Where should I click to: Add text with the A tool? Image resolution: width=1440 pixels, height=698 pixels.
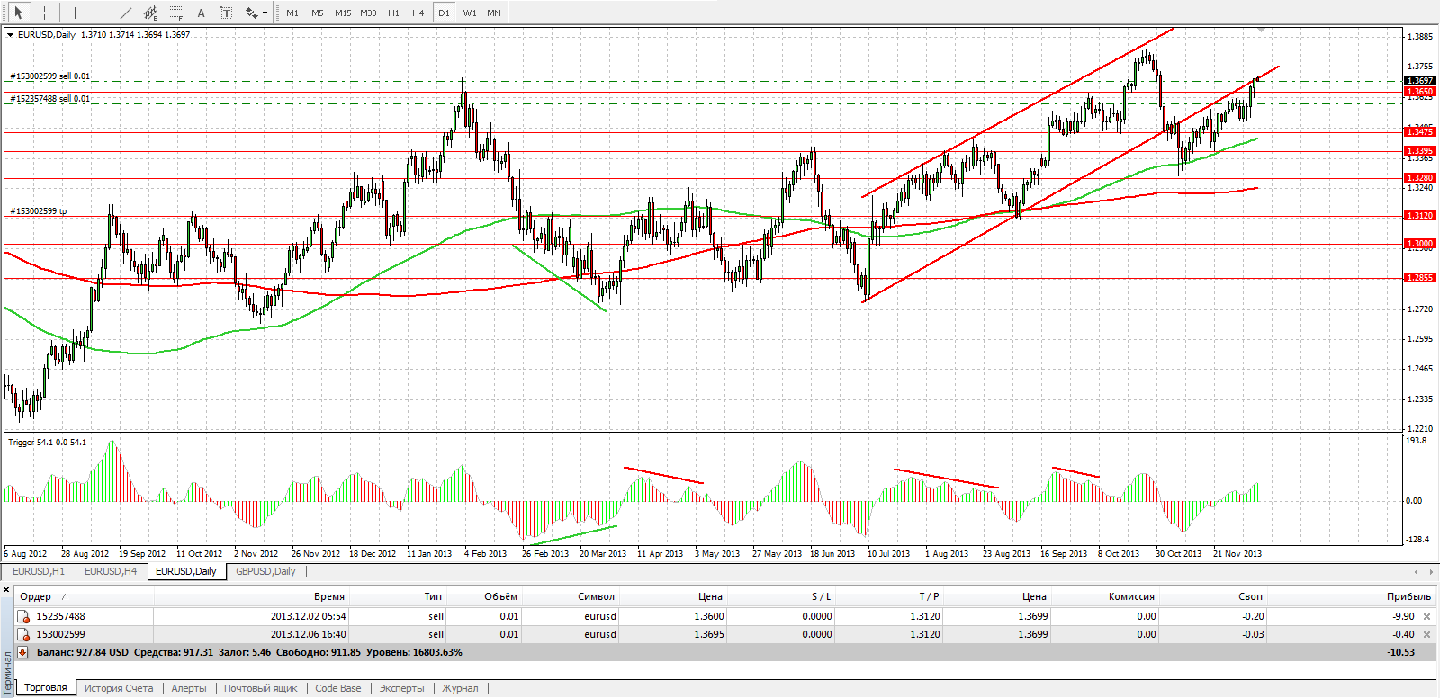click(x=201, y=13)
